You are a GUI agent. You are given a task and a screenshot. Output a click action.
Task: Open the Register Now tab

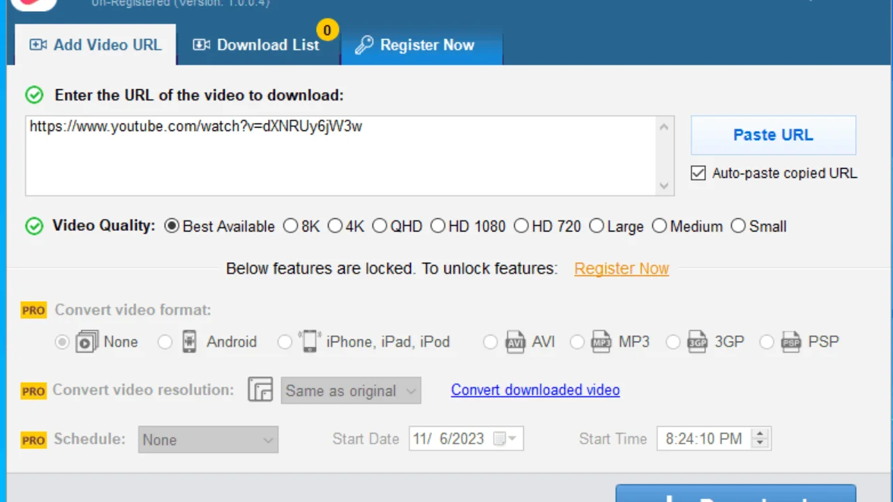pos(421,45)
